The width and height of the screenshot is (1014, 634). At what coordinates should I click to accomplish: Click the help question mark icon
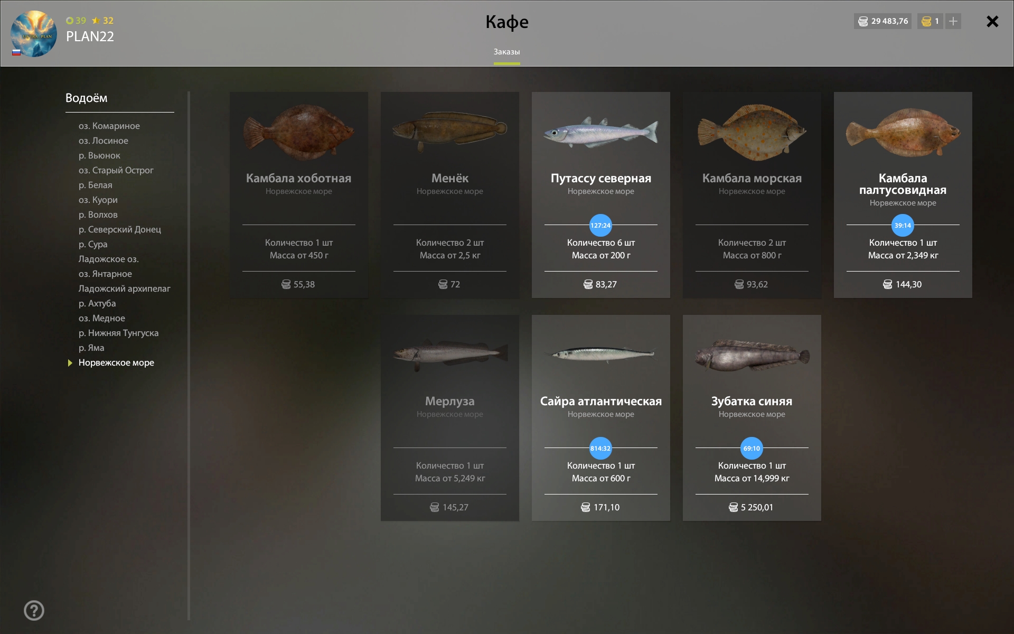[x=34, y=610]
